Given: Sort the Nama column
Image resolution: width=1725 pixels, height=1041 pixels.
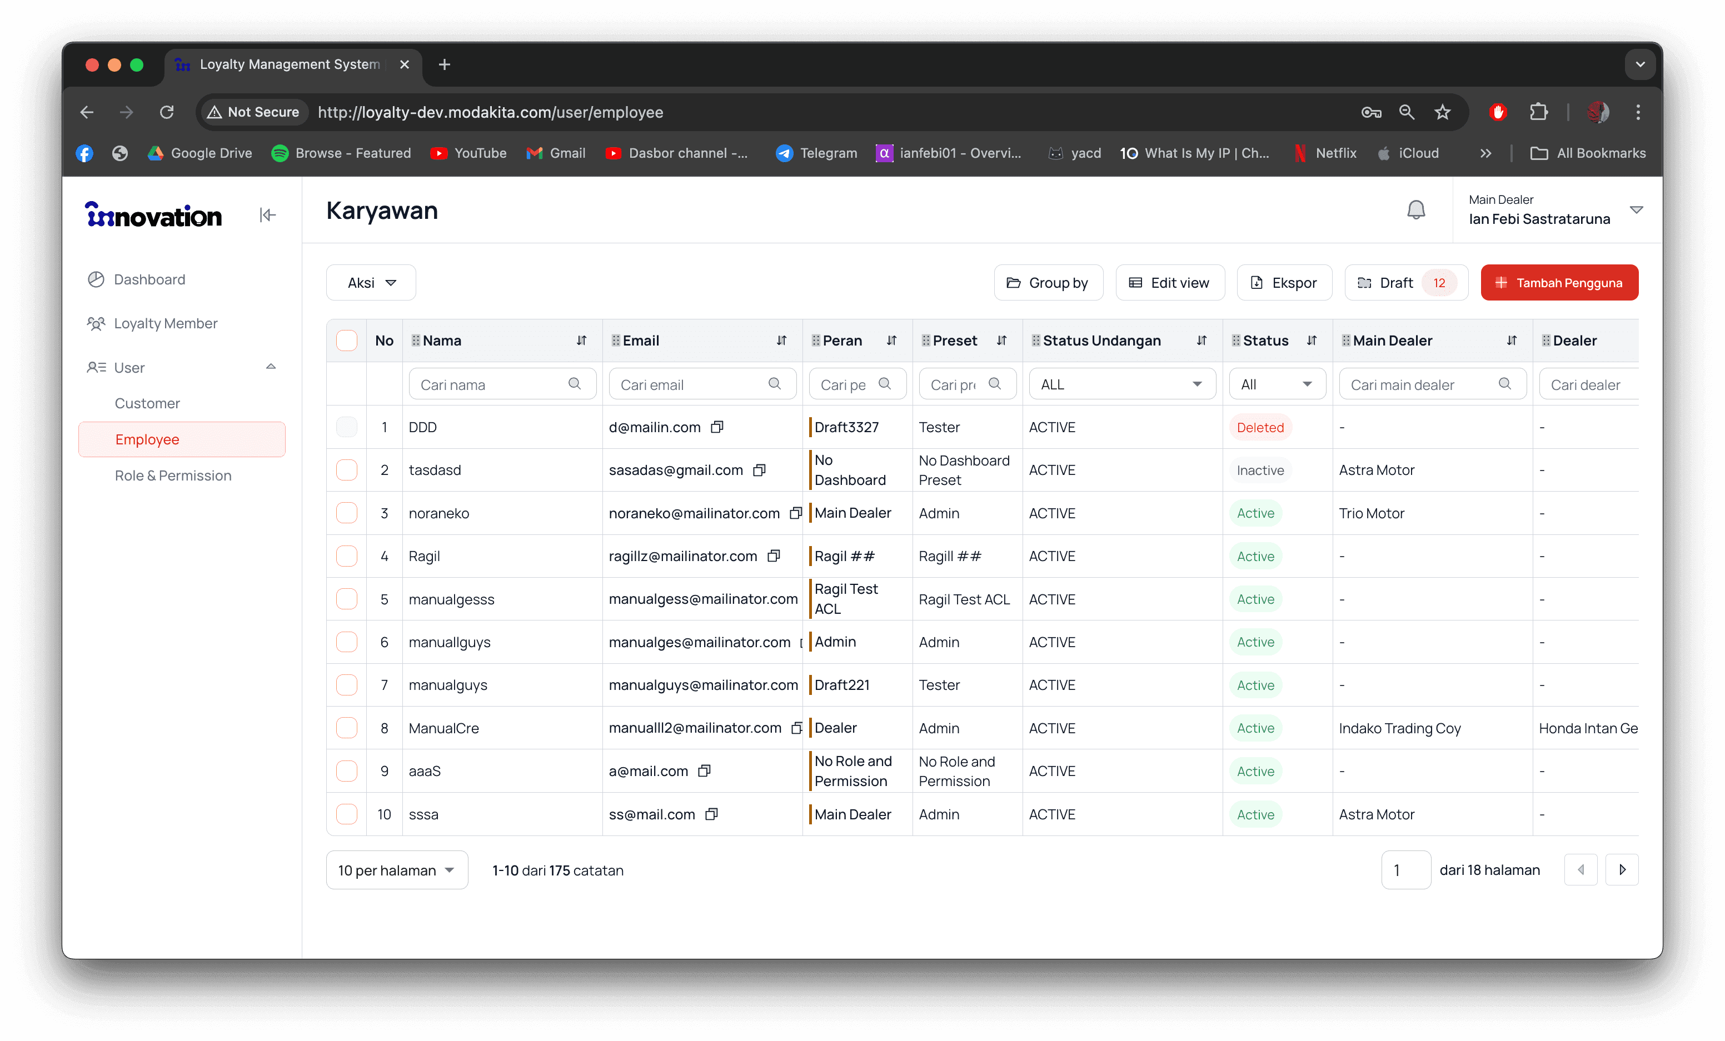Looking at the screenshot, I should (581, 341).
